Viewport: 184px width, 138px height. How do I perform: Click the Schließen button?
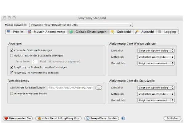coord(172,118)
